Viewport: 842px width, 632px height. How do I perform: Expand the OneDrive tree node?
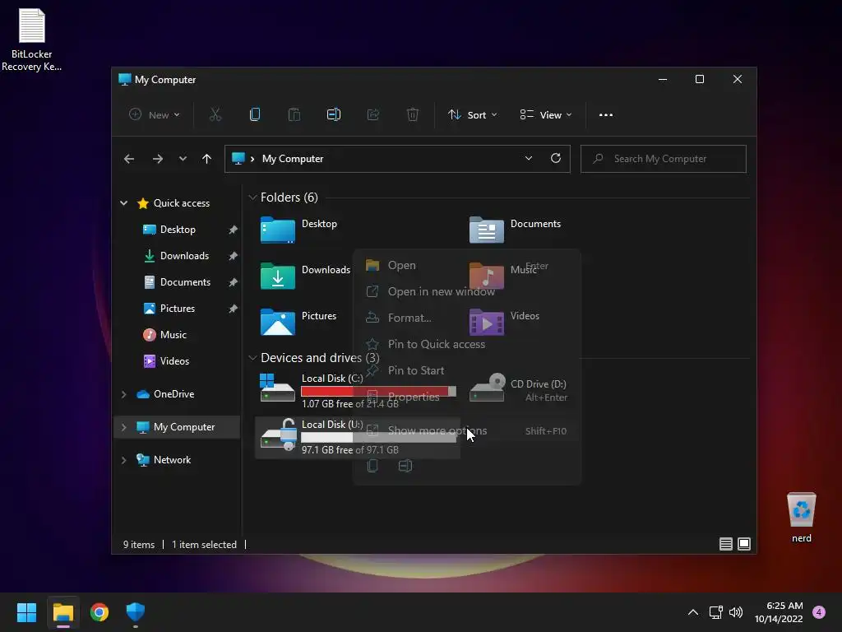pyautogui.click(x=124, y=394)
